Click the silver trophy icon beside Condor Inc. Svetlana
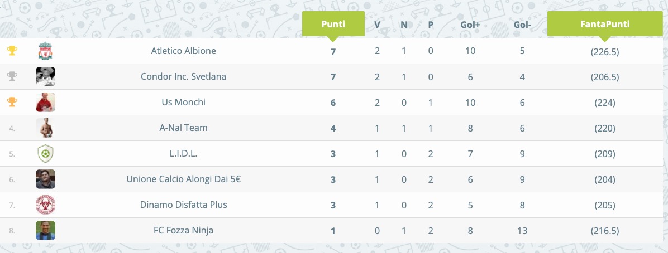The image size is (668, 253). pyautogui.click(x=12, y=76)
